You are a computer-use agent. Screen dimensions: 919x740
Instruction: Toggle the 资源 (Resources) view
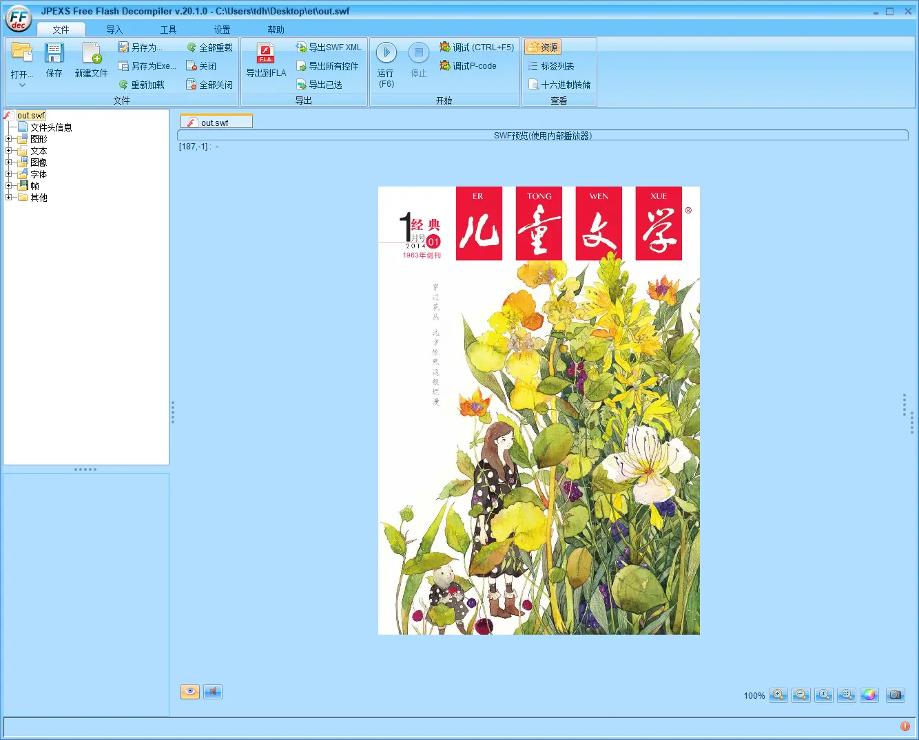click(x=543, y=47)
